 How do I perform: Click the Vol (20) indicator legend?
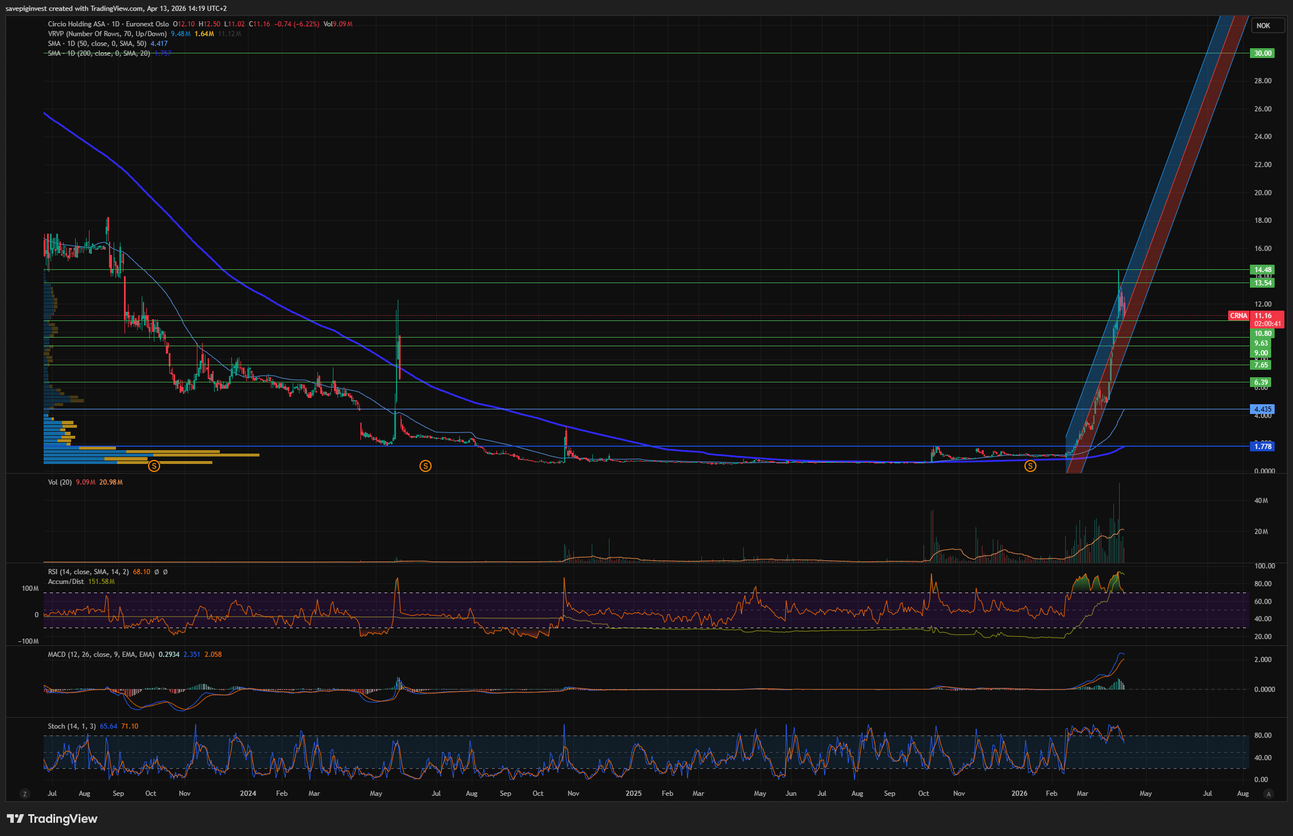pyautogui.click(x=60, y=482)
